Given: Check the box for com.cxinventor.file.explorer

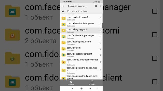Looking at the screenshot, I should pyautogui.click(x=100, y=24).
